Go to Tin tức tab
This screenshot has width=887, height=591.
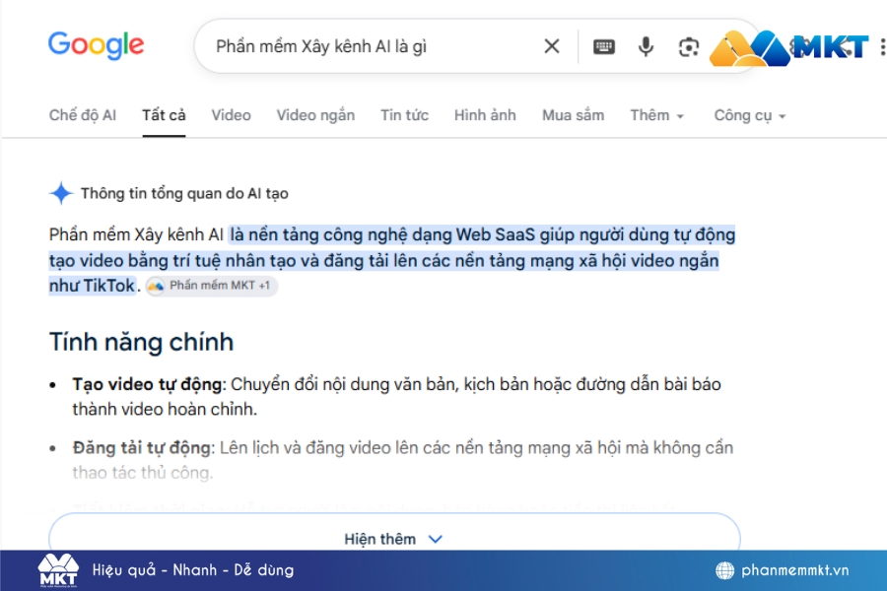[404, 115]
